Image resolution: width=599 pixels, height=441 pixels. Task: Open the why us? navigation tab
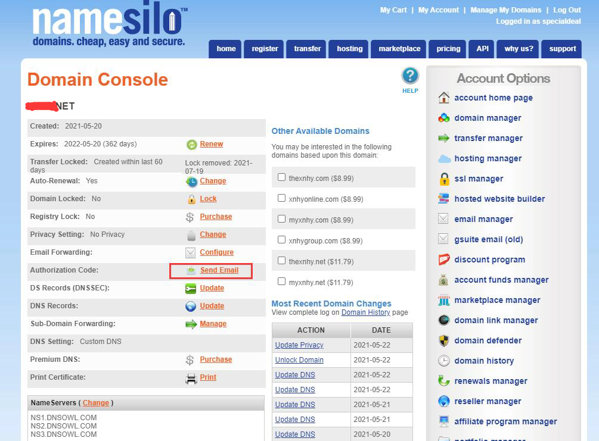[x=518, y=49]
